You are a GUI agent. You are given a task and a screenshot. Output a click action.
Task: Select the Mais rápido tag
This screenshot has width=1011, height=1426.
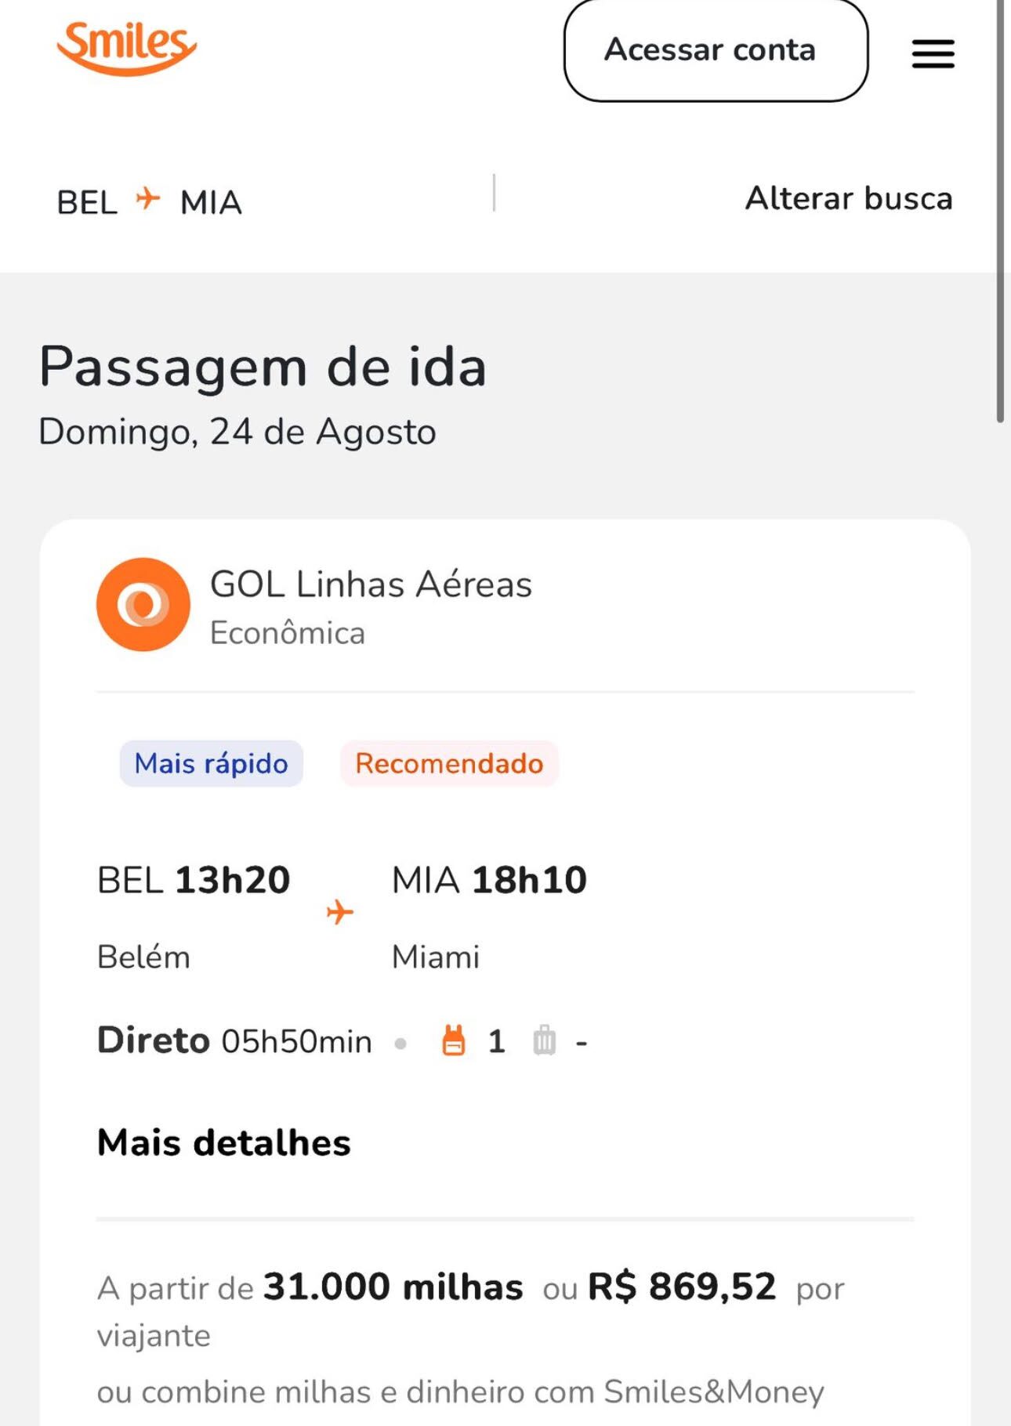tap(211, 763)
